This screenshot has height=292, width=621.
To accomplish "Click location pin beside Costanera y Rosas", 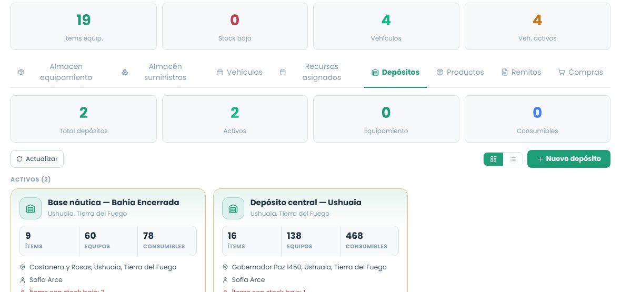I will click(x=23, y=267).
